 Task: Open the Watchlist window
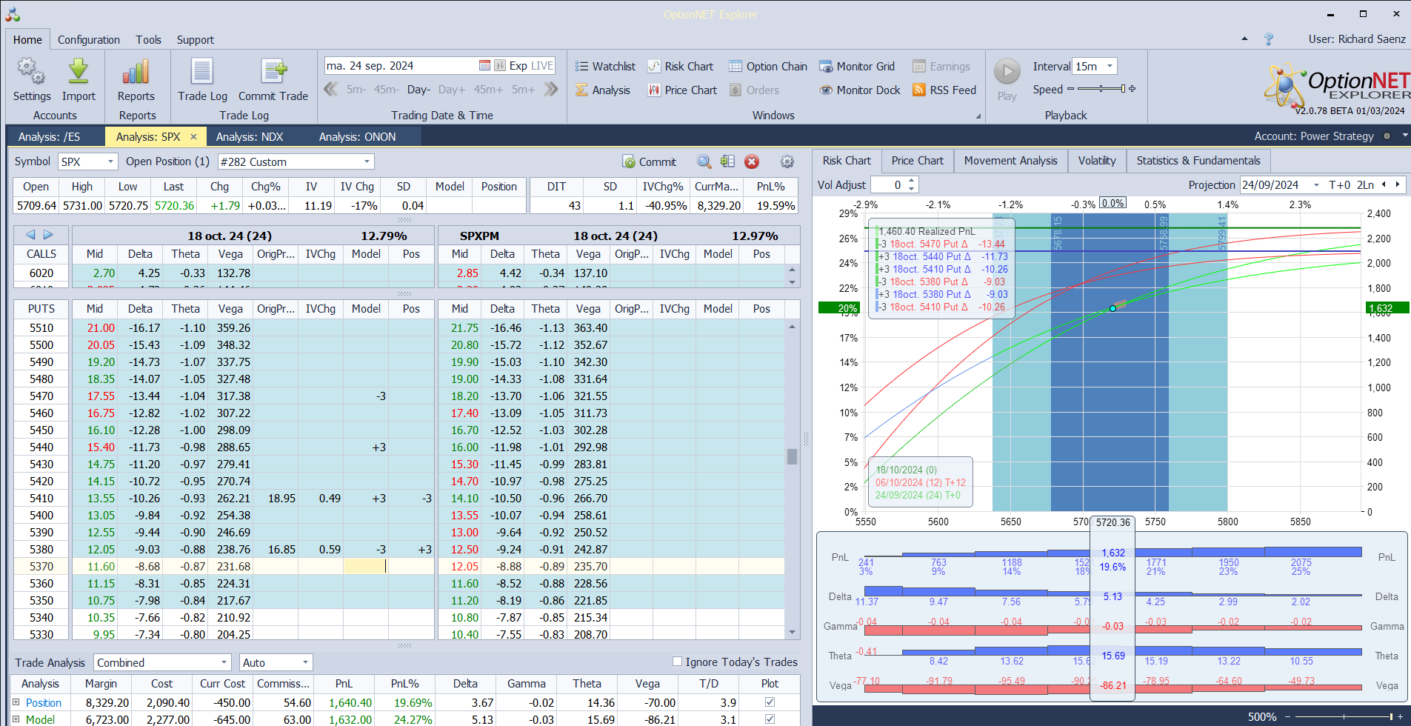[605, 66]
